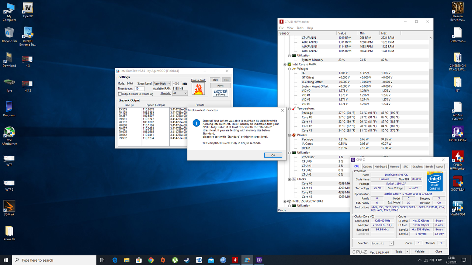This screenshot has height=265, width=472.
Task: Switch to CPU-Z Caches tab
Action: pos(368,167)
